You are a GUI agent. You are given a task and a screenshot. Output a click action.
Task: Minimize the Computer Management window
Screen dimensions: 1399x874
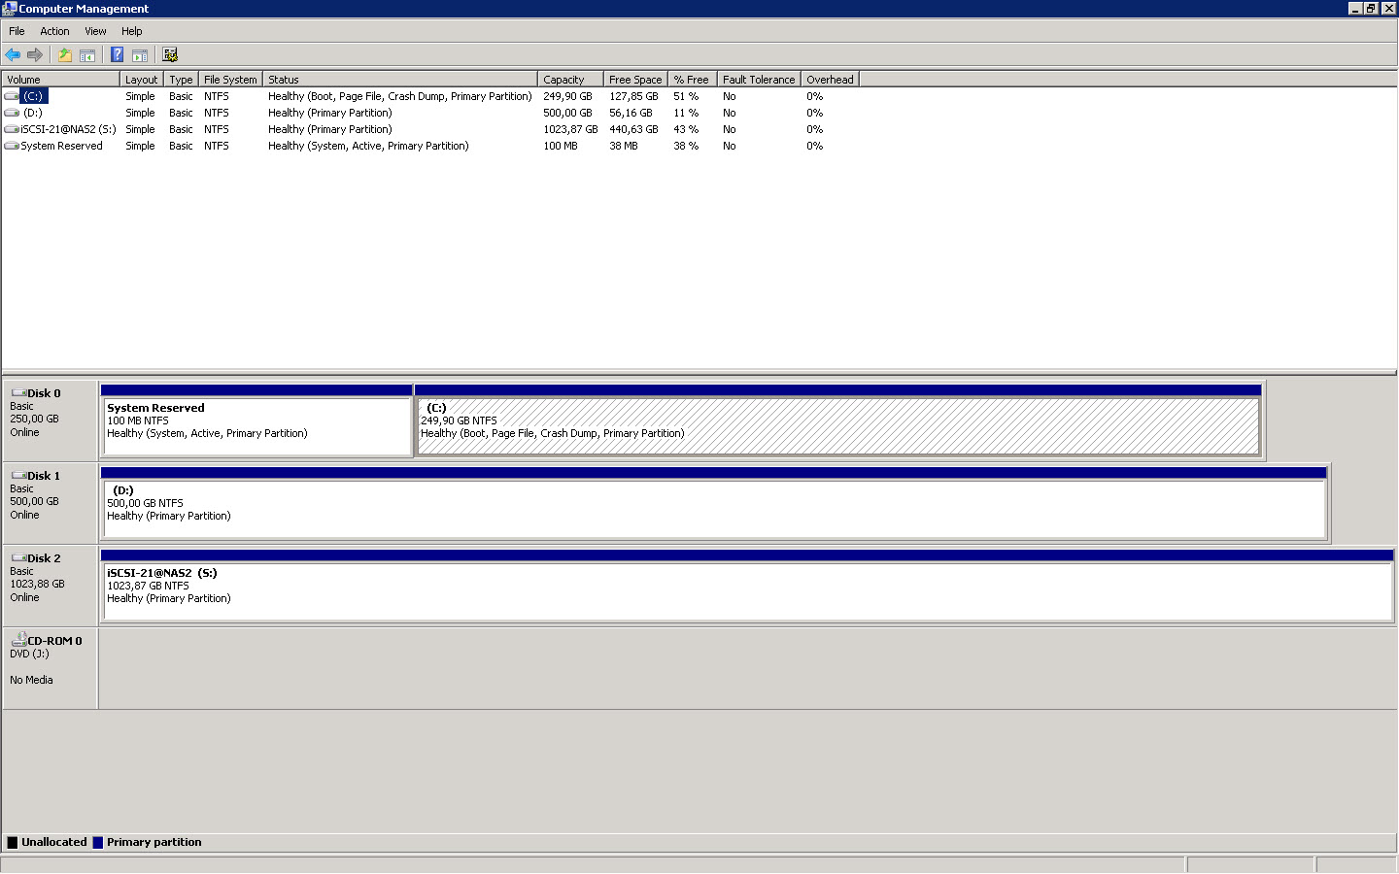click(1355, 8)
